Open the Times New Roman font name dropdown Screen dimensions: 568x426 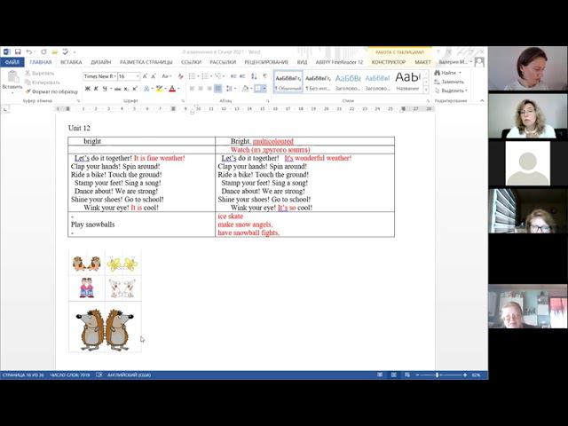(x=115, y=76)
